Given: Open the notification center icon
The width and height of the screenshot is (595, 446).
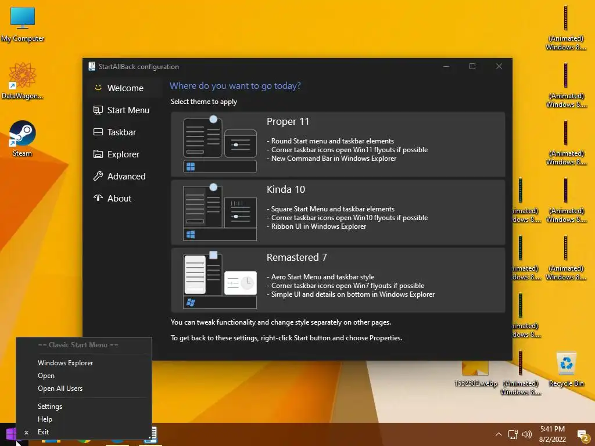Looking at the screenshot, I should 582,435.
